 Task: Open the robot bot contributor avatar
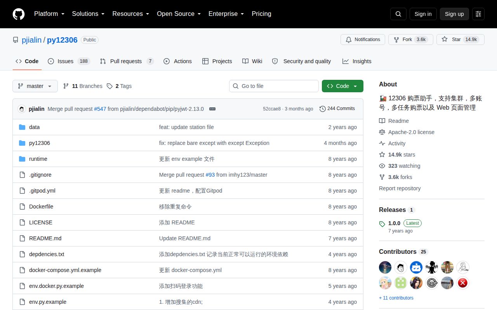coord(416,267)
